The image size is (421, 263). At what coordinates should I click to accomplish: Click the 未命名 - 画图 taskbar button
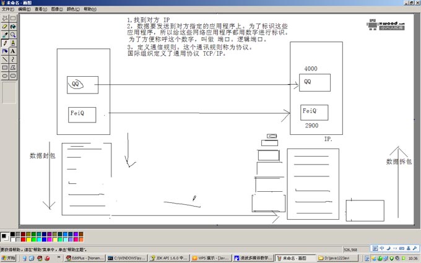295,258
